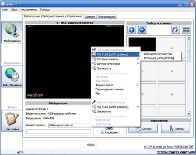Select Параметры источника menu entry
This screenshot has height=155, width=196.
[x=109, y=89]
